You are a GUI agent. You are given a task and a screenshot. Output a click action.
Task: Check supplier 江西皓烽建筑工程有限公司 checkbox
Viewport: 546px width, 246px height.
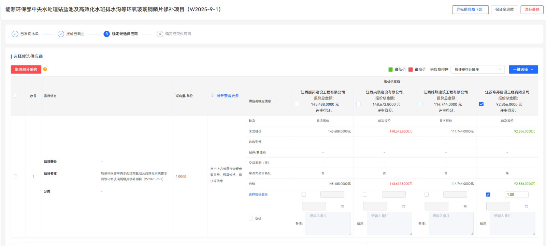[420, 104]
